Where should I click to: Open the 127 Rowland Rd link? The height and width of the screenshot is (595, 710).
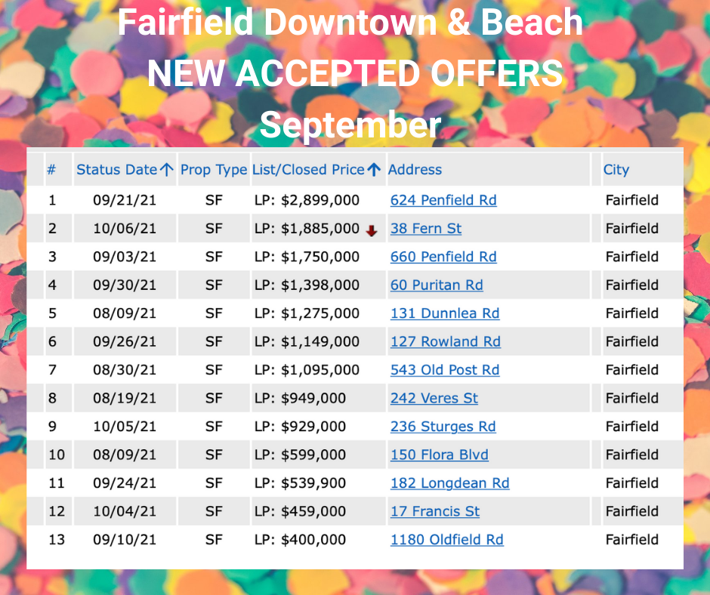[x=446, y=341]
